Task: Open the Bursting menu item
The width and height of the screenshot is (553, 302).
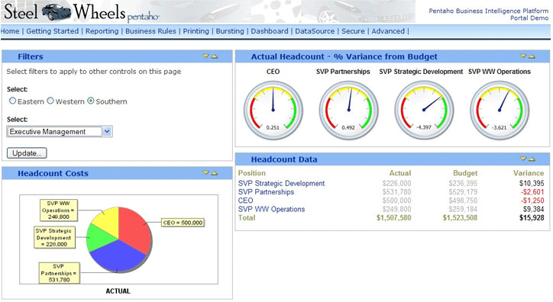Action: [x=230, y=31]
